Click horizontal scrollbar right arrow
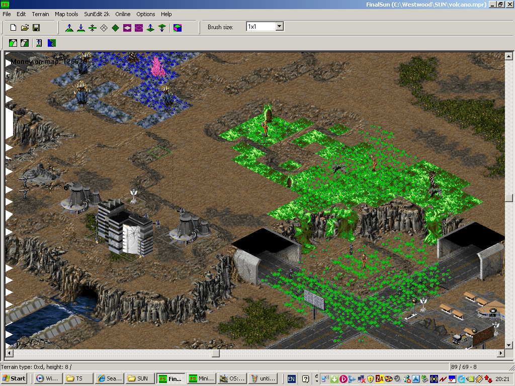 tap(500, 353)
